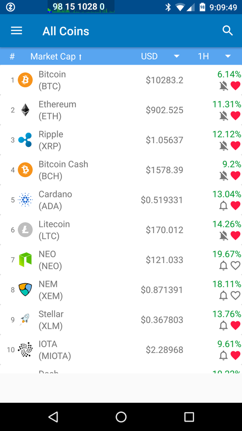Unfavorite Cardano by tapping red heart

235,205
